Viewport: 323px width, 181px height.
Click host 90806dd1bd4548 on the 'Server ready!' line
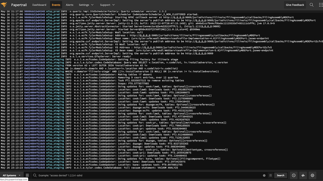pos(34,56)
